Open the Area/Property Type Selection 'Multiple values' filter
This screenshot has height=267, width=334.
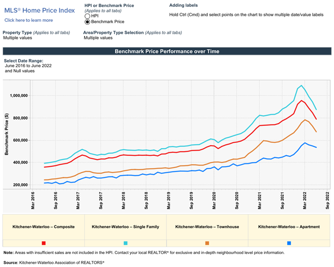point(98,38)
